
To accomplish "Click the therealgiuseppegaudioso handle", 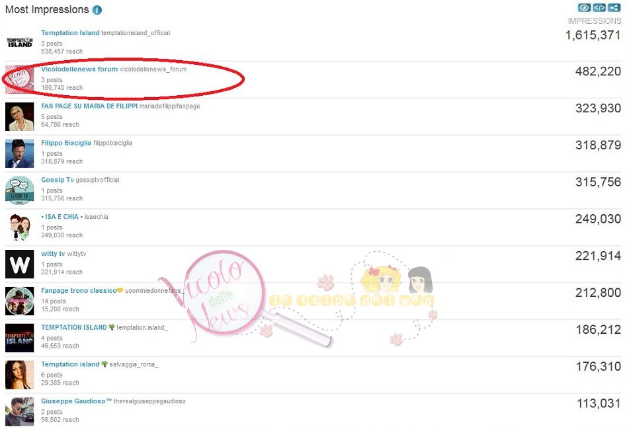I will pos(149,401).
